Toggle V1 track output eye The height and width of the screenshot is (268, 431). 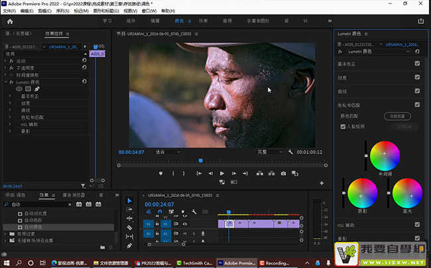pyautogui.click(x=185, y=224)
